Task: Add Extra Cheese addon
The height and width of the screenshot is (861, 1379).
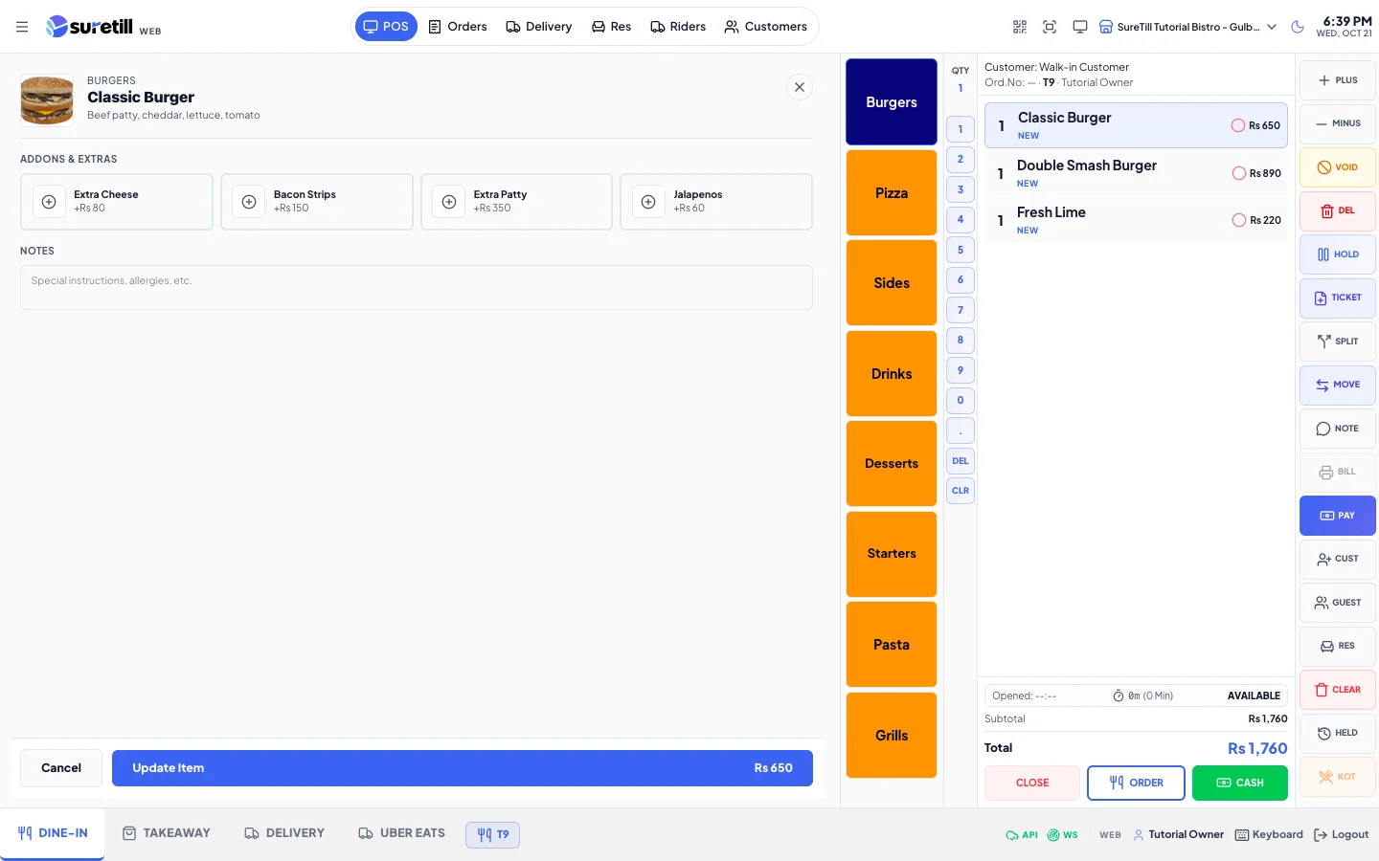Action: pyautogui.click(x=117, y=202)
